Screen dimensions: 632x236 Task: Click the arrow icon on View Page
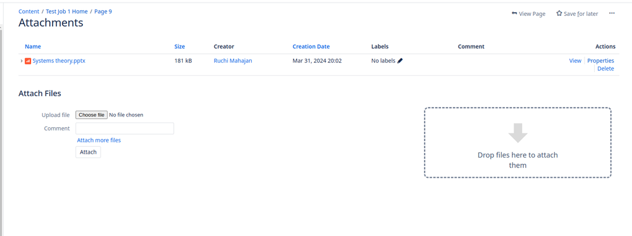[514, 13]
